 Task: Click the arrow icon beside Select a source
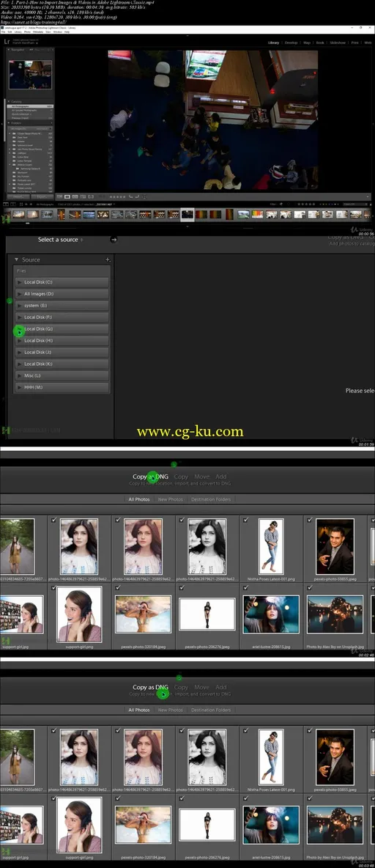(x=114, y=240)
